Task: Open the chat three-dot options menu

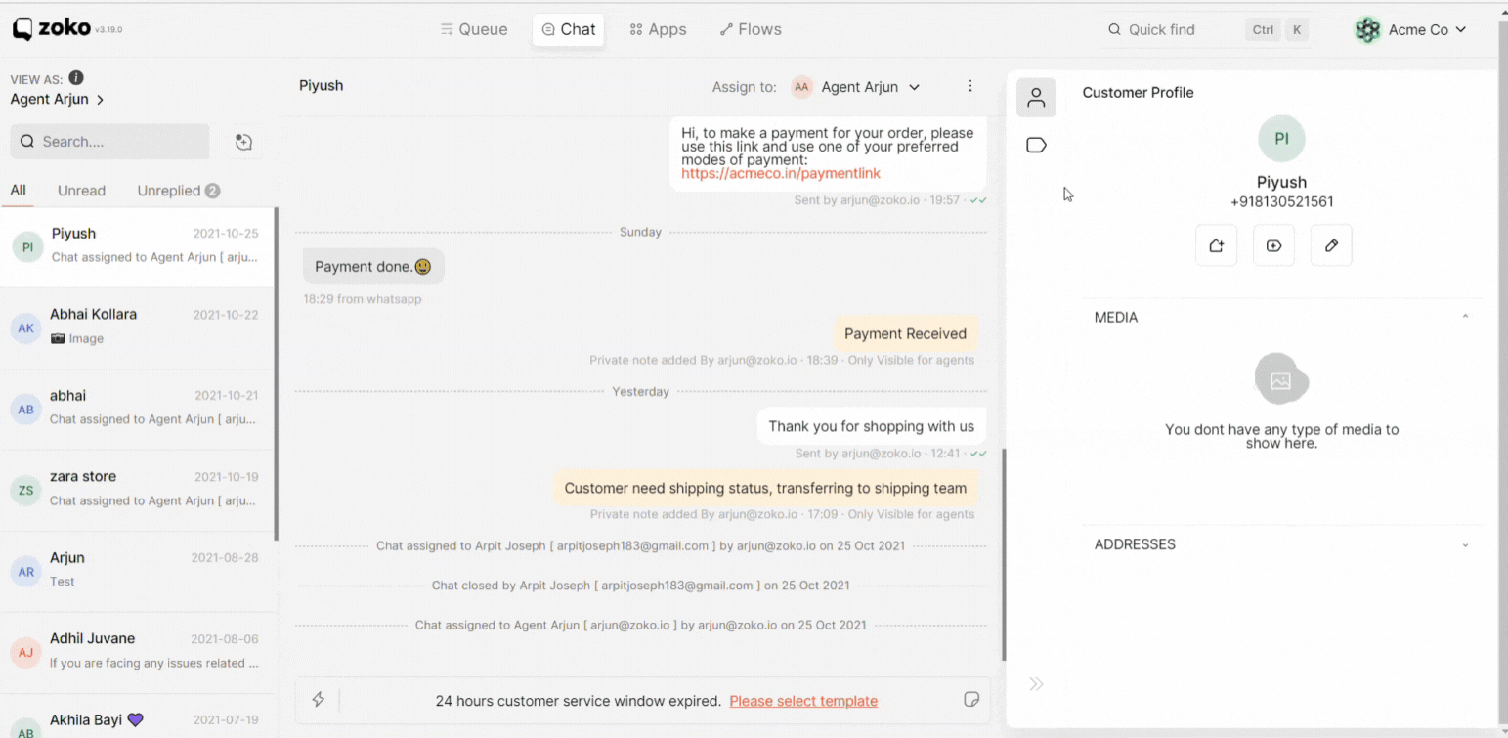Action: click(970, 86)
